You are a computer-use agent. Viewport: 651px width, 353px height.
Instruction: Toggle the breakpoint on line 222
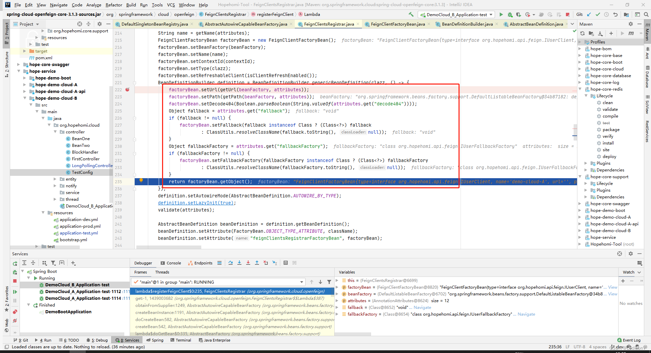128,90
